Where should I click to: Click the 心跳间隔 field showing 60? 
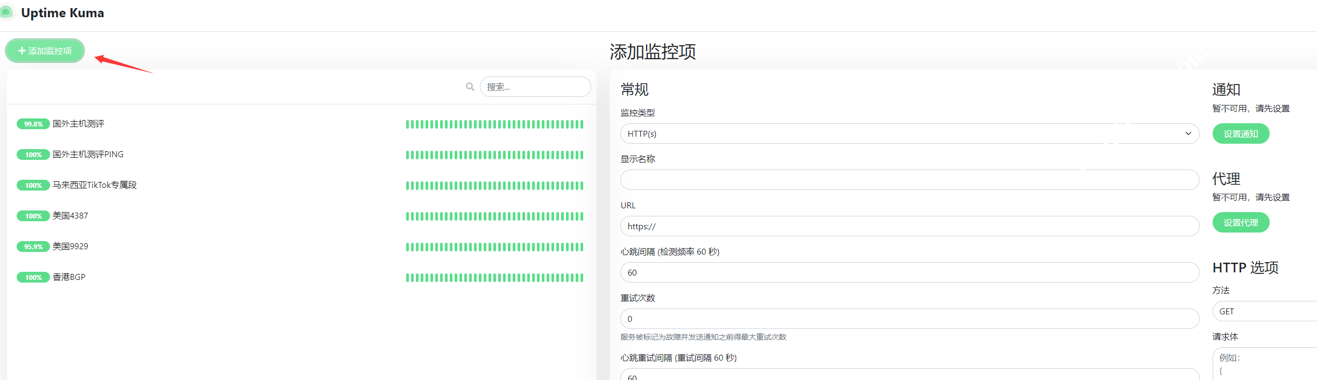coord(909,272)
